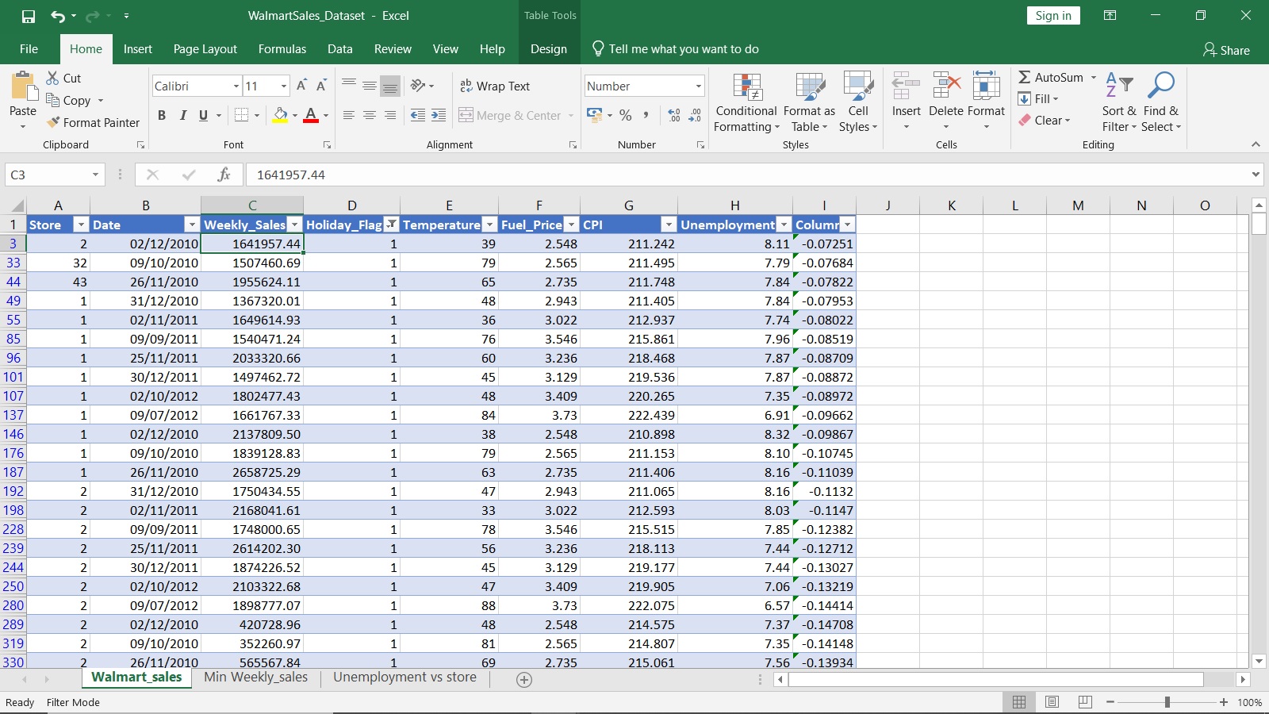Click Decrease Indent icon
Screen dimensions: 1269x714
(418, 115)
